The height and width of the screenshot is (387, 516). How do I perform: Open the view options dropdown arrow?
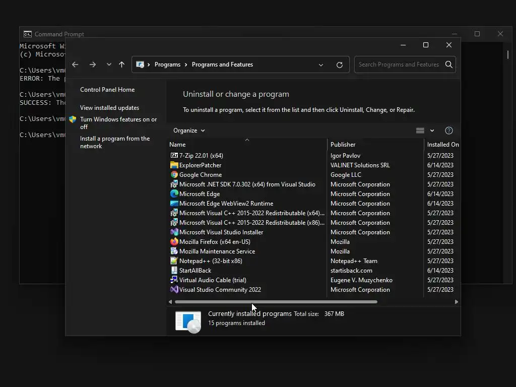[432, 131]
